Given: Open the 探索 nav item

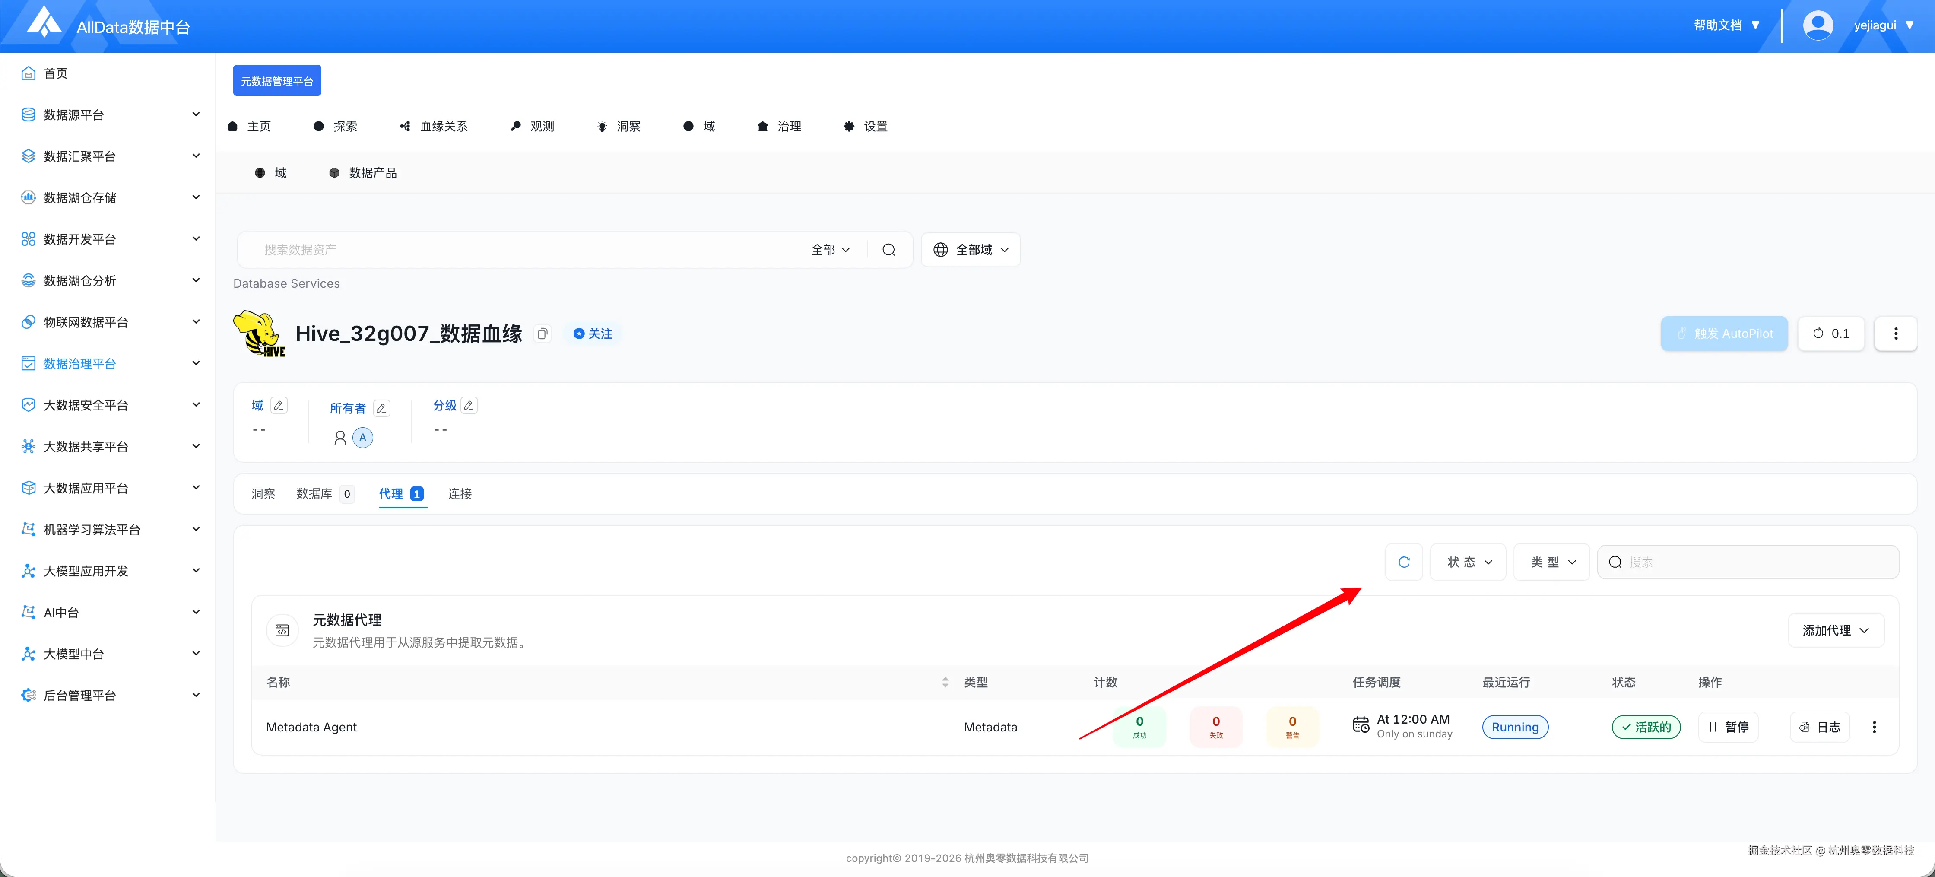Looking at the screenshot, I should click(336, 126).
